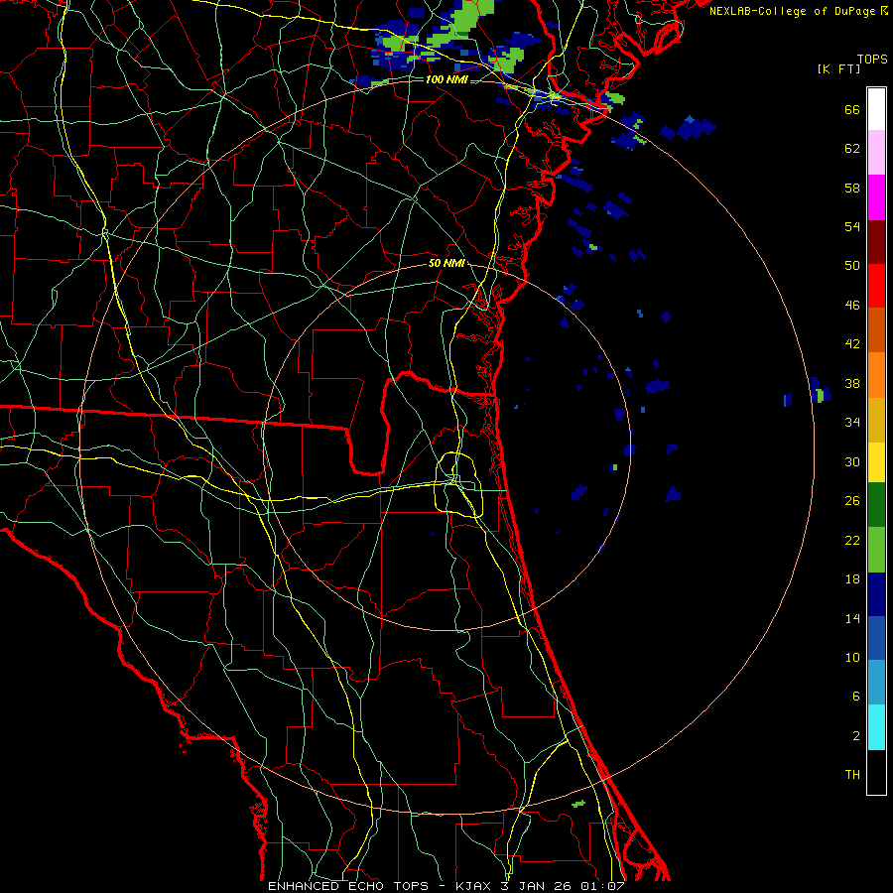
Task: Click the legend value 18
Action: tap(852, 579)
